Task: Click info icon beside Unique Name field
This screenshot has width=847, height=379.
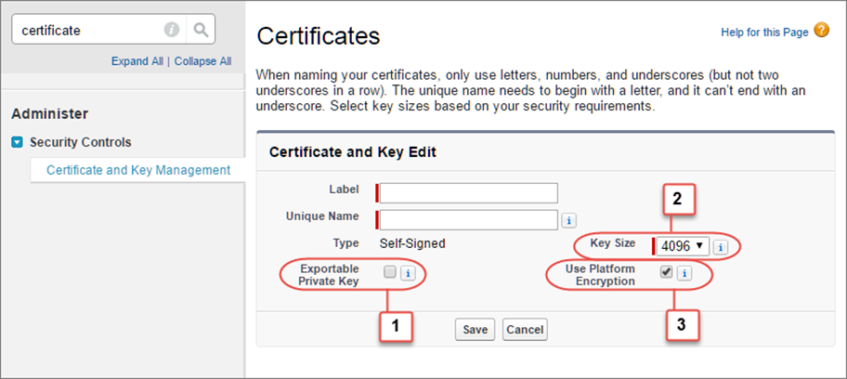Action: (569, 220)
